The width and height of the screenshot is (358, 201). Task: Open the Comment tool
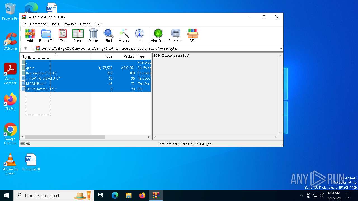(176, 35)
